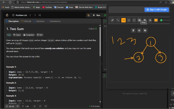Screen dimensions: 174x109
Task: Expand the Topics tag
Action: tap(17, 35)
